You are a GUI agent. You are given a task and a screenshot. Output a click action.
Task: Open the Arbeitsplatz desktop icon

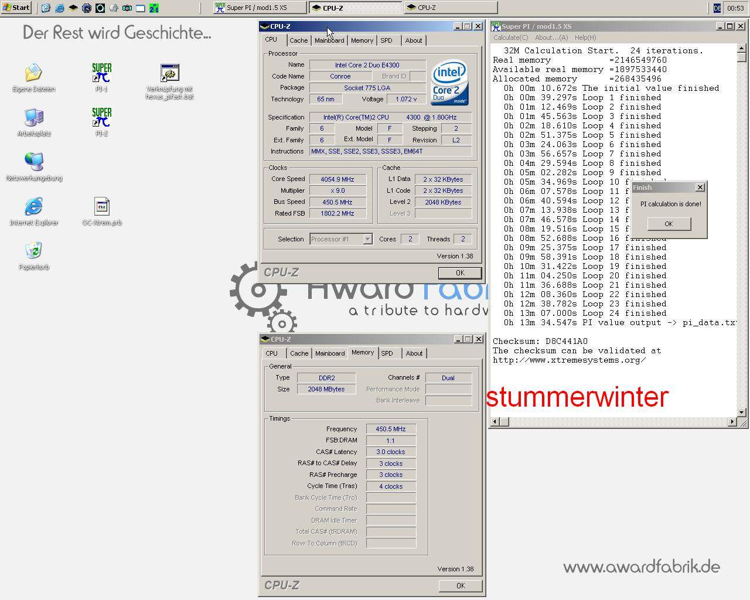[34, 117]
